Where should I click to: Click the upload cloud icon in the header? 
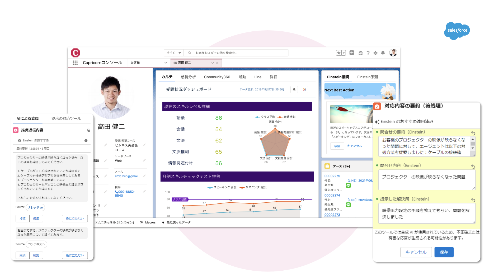[361, 53]
